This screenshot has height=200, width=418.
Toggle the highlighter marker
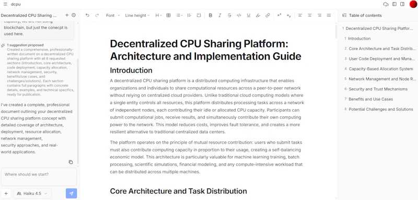tap(258, 16)
